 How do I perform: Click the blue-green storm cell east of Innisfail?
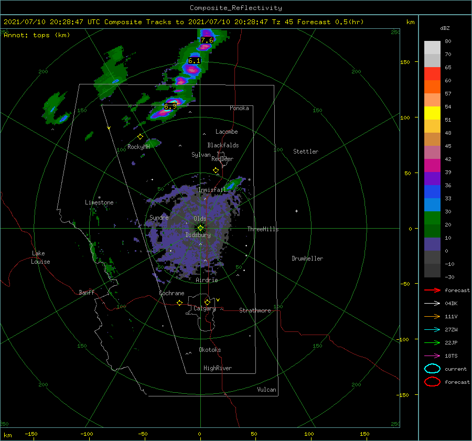233,184
